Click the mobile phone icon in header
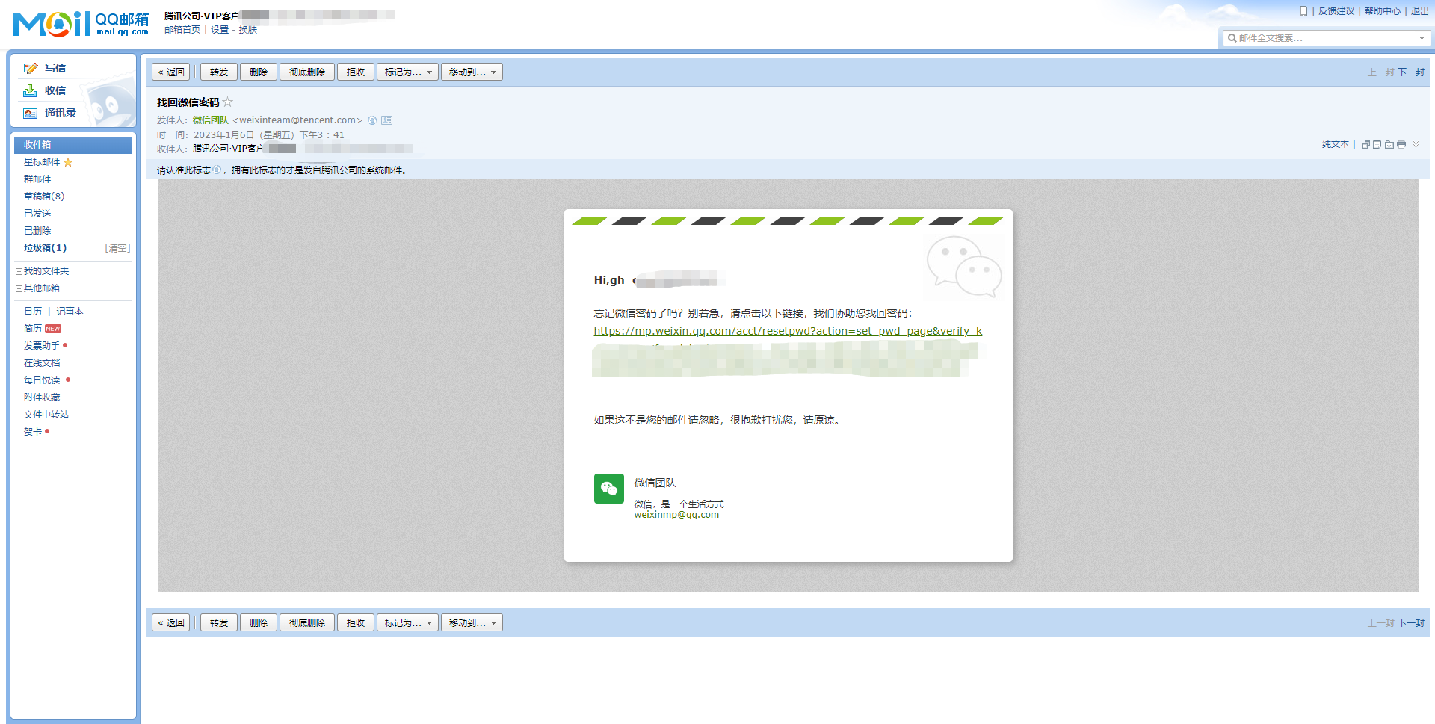 1303,11
